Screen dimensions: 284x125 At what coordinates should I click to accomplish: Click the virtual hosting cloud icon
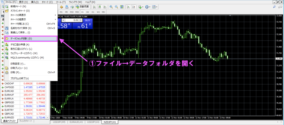(x=67, y=7)
